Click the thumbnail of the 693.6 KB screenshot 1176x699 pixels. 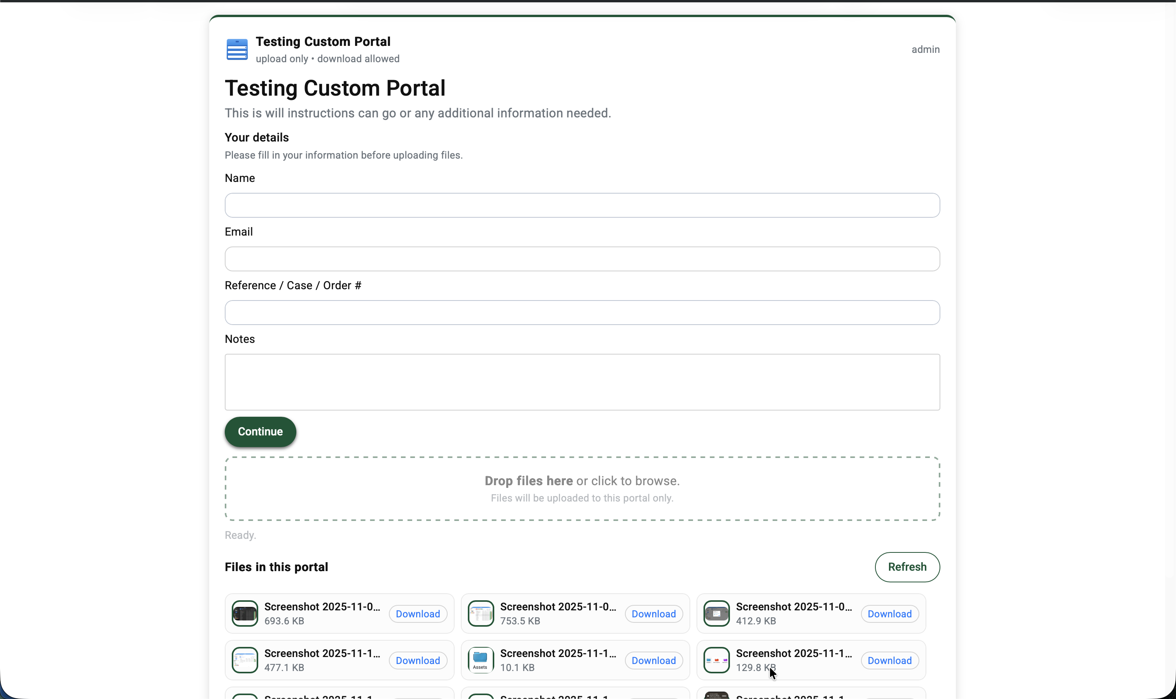tap(245, 613)
